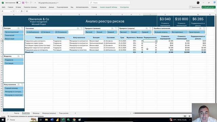217x122 pixels.
Task: Open the Владелец column filter dropdown
Action: pyautogui.click(x=68, y=39)
